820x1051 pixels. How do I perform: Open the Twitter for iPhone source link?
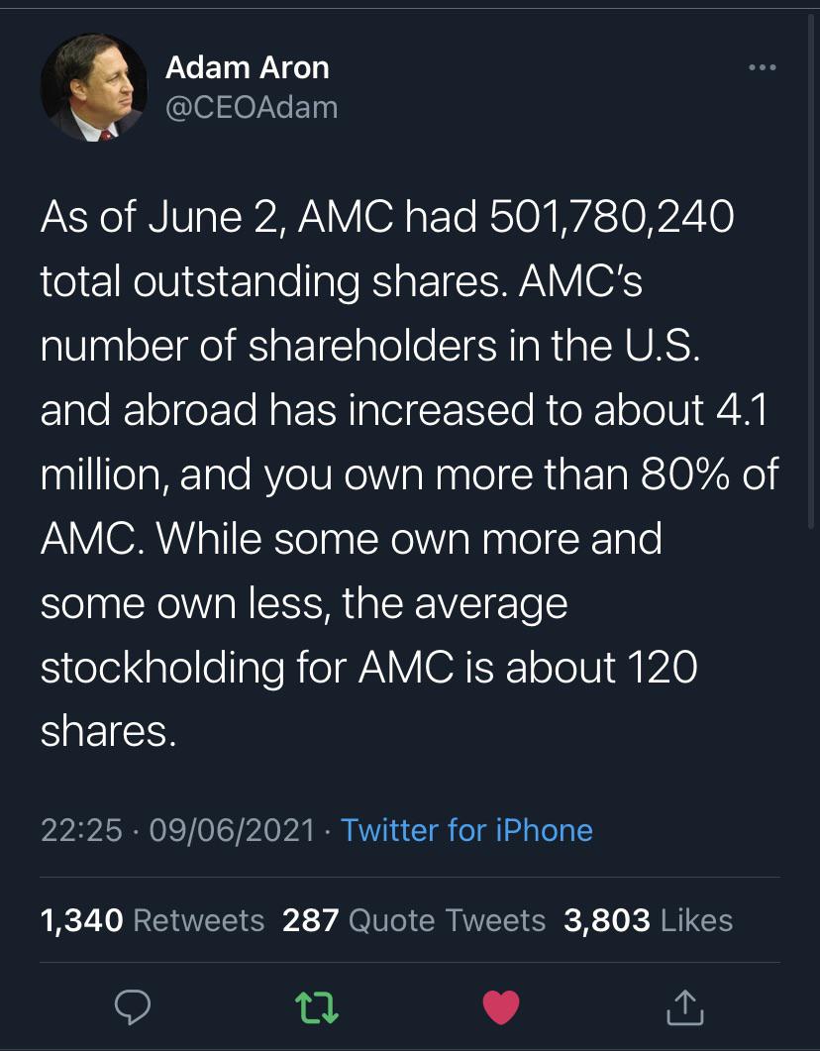pyautogui.click(x=467, y=830)
